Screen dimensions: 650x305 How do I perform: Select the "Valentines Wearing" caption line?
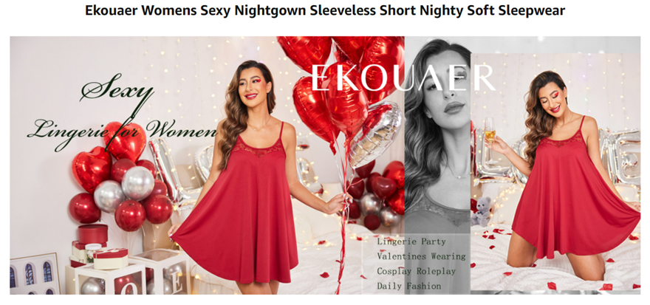(x=421, y=256)
